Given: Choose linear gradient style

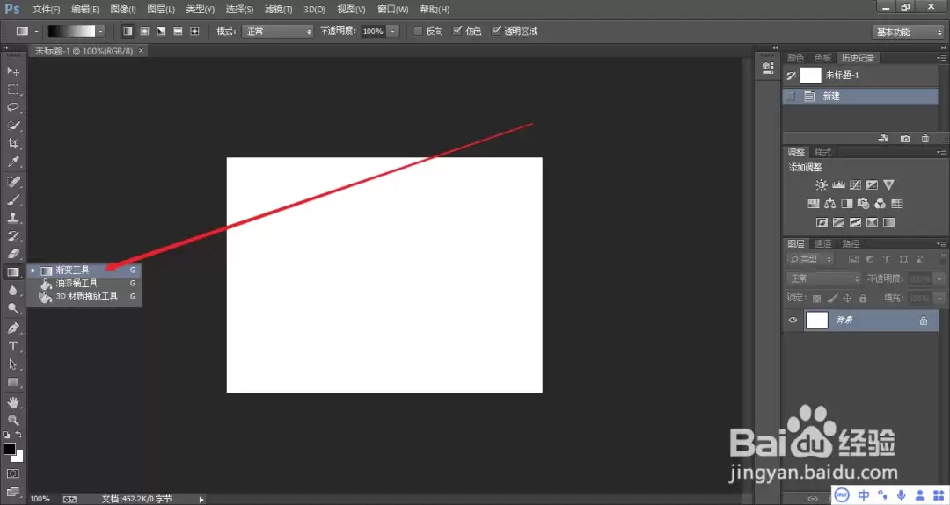Looking at the screenshot, I should [x=128, y=31].
